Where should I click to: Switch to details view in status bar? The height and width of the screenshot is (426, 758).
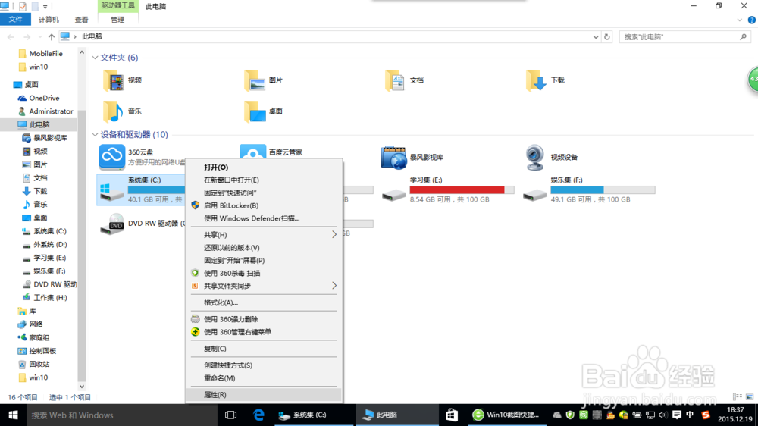point(738,397)
